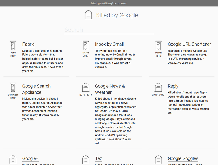The height and width of the screenshot is (165, 218).
Task: Focus the Search input field
Action: point(109,30)
